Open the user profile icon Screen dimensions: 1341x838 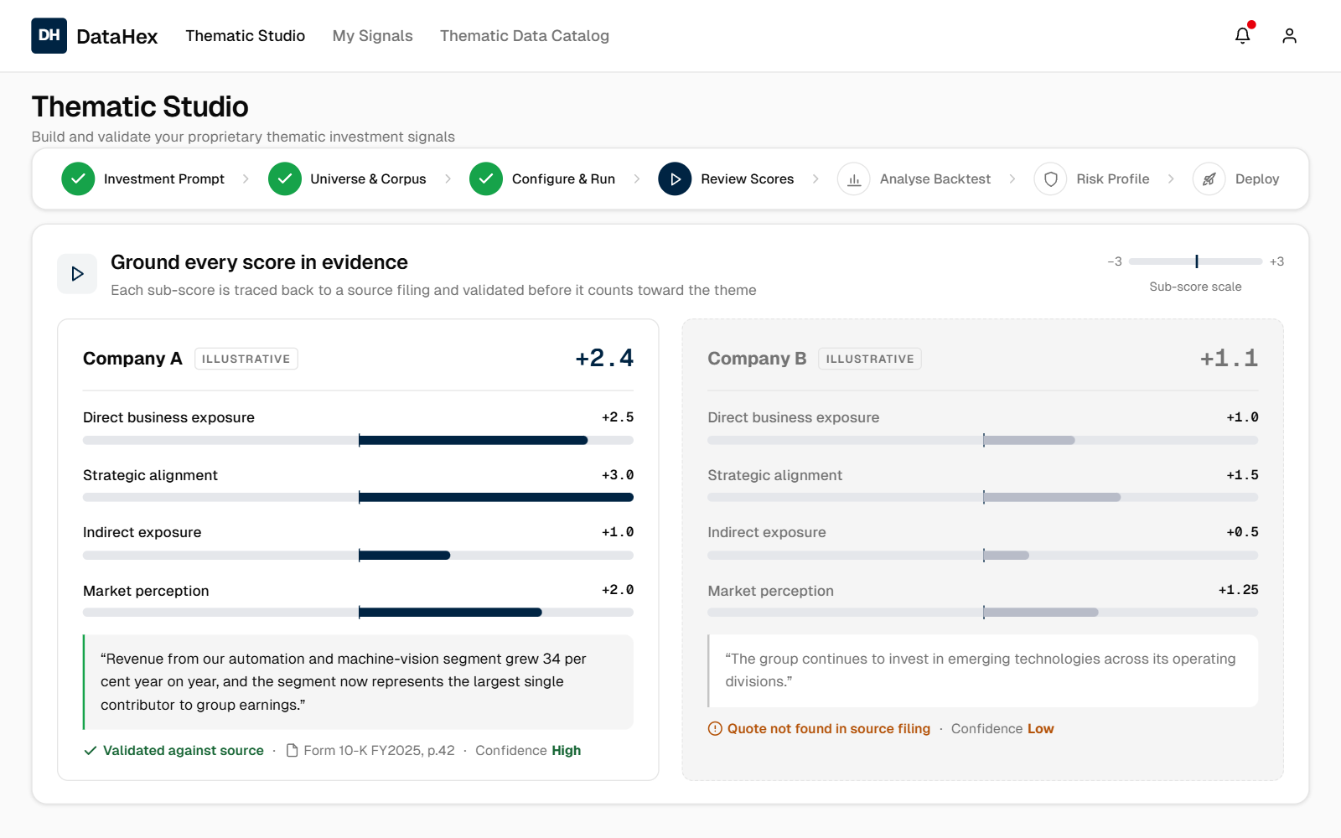1289,35
